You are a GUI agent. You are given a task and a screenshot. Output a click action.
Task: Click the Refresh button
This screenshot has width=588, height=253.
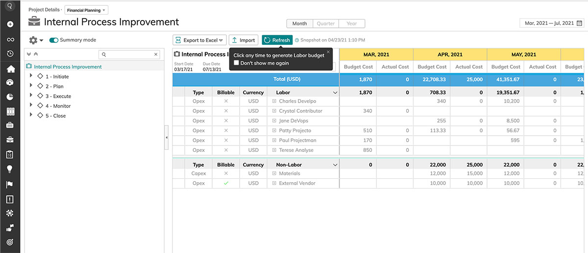click(277, 40)
